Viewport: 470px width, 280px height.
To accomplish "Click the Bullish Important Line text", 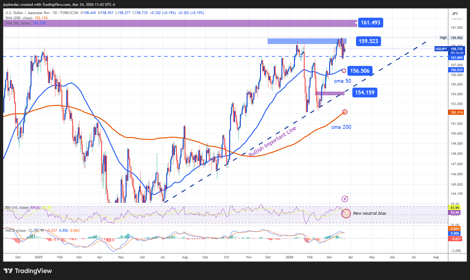I will 273,142.
